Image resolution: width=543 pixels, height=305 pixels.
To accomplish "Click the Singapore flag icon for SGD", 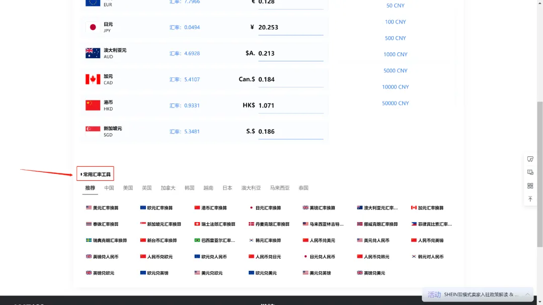I will pos(93,131).
